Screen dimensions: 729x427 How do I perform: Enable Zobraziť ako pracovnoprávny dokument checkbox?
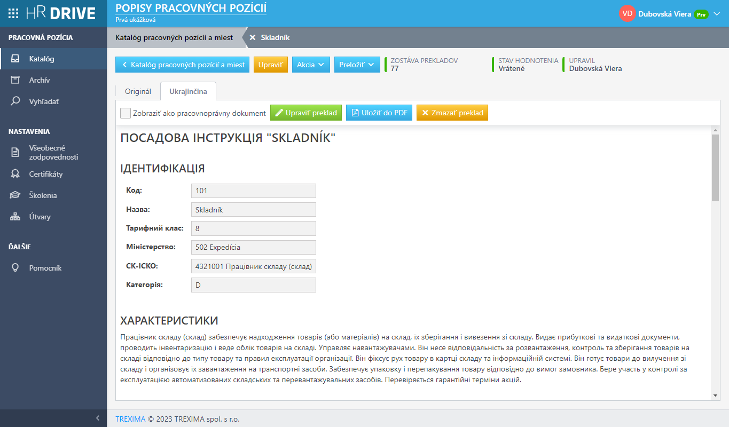click(126, 113)
